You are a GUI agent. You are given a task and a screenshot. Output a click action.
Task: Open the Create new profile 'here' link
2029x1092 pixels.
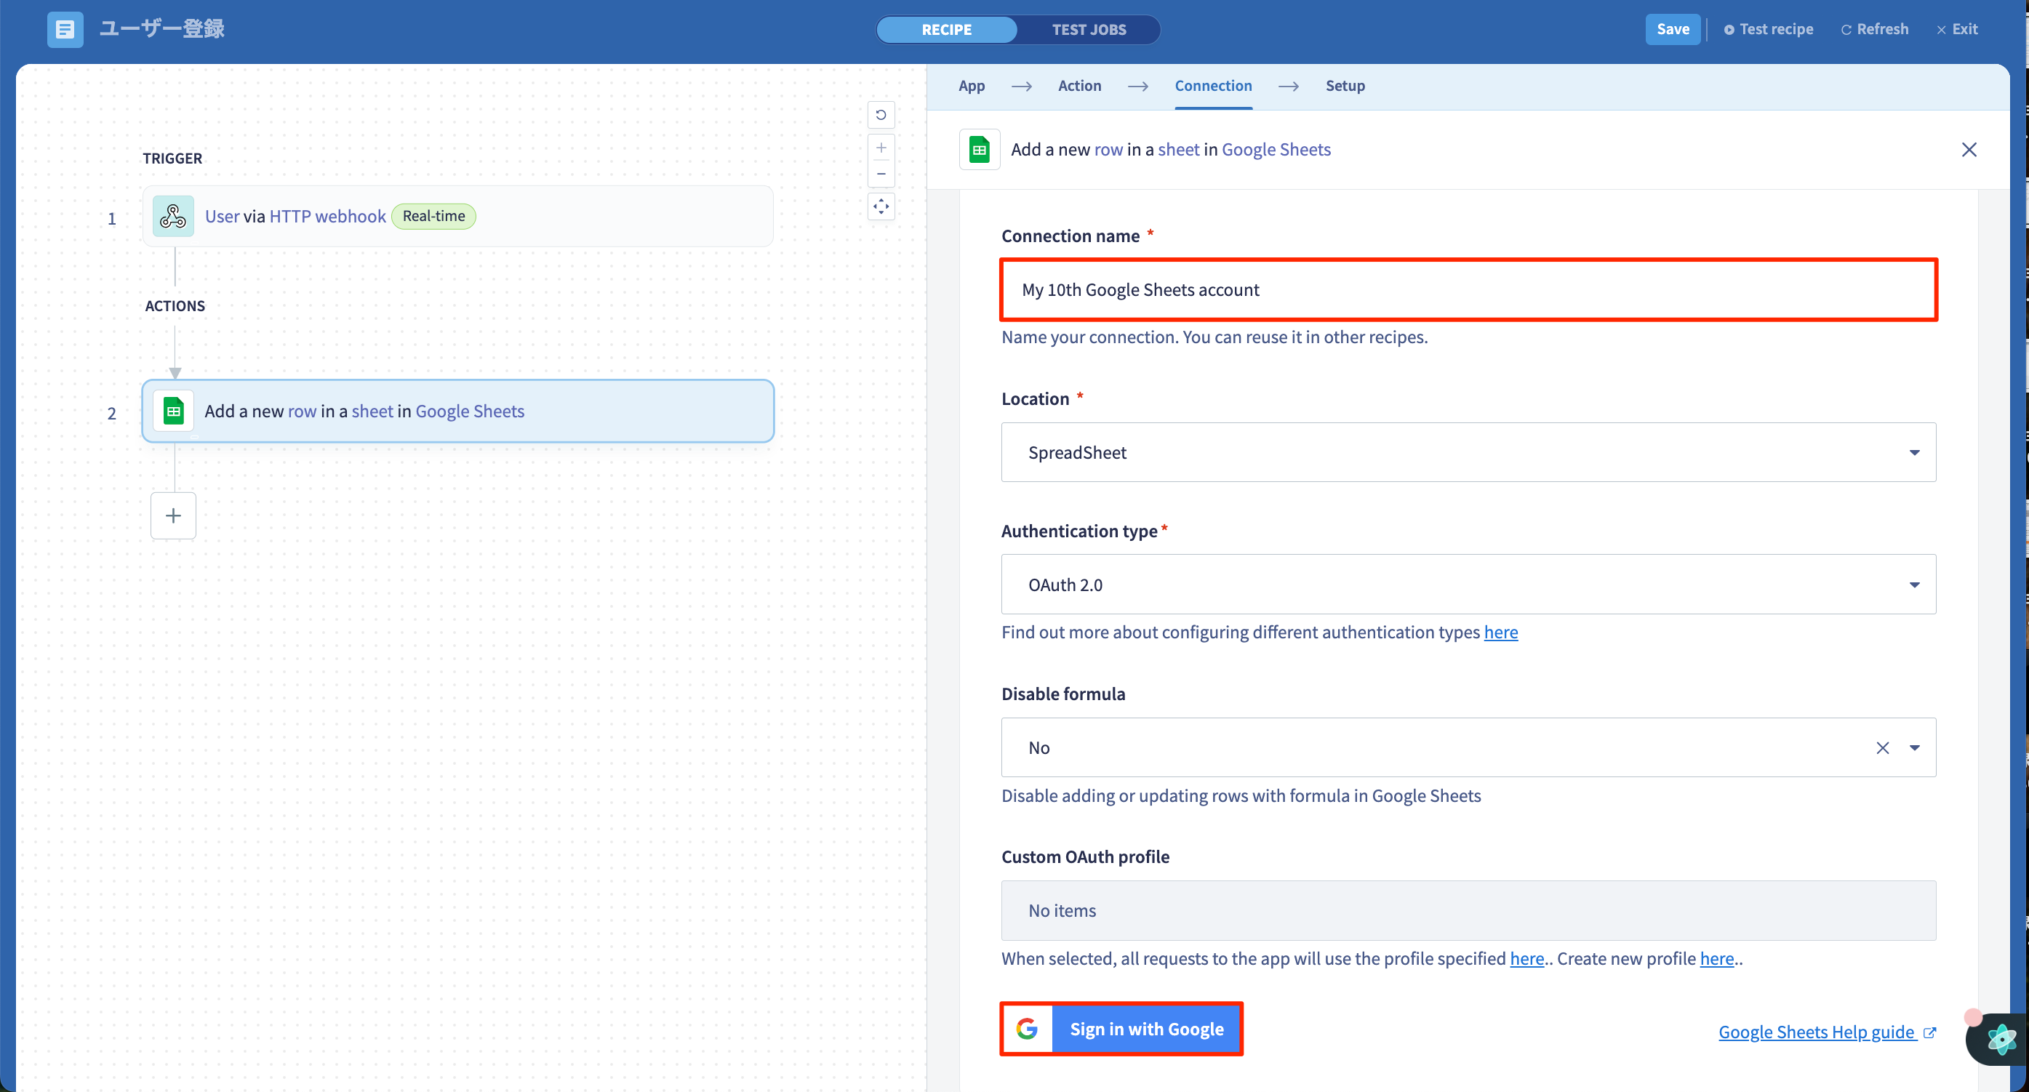click(x=1716, y=959)
